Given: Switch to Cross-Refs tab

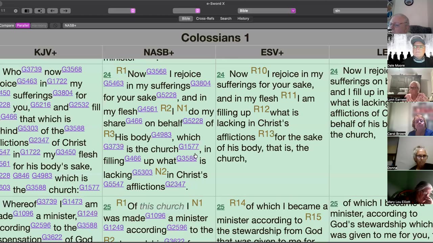Looking at the screenshot, I should pyautogui.click(x=205, y=19).
